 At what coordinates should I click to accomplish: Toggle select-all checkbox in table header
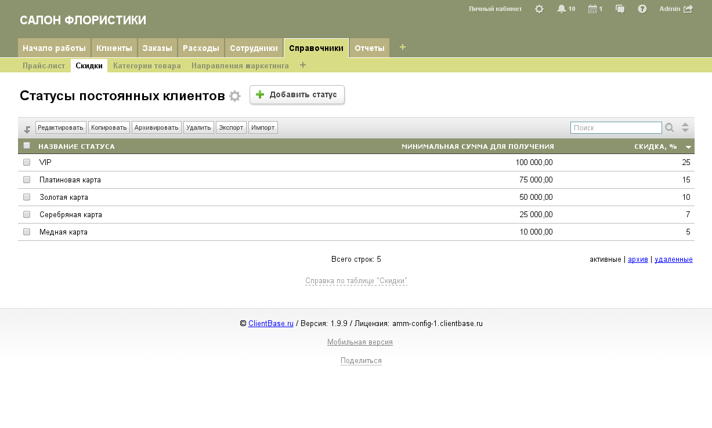pyautogui.click(x=27, y=145)
